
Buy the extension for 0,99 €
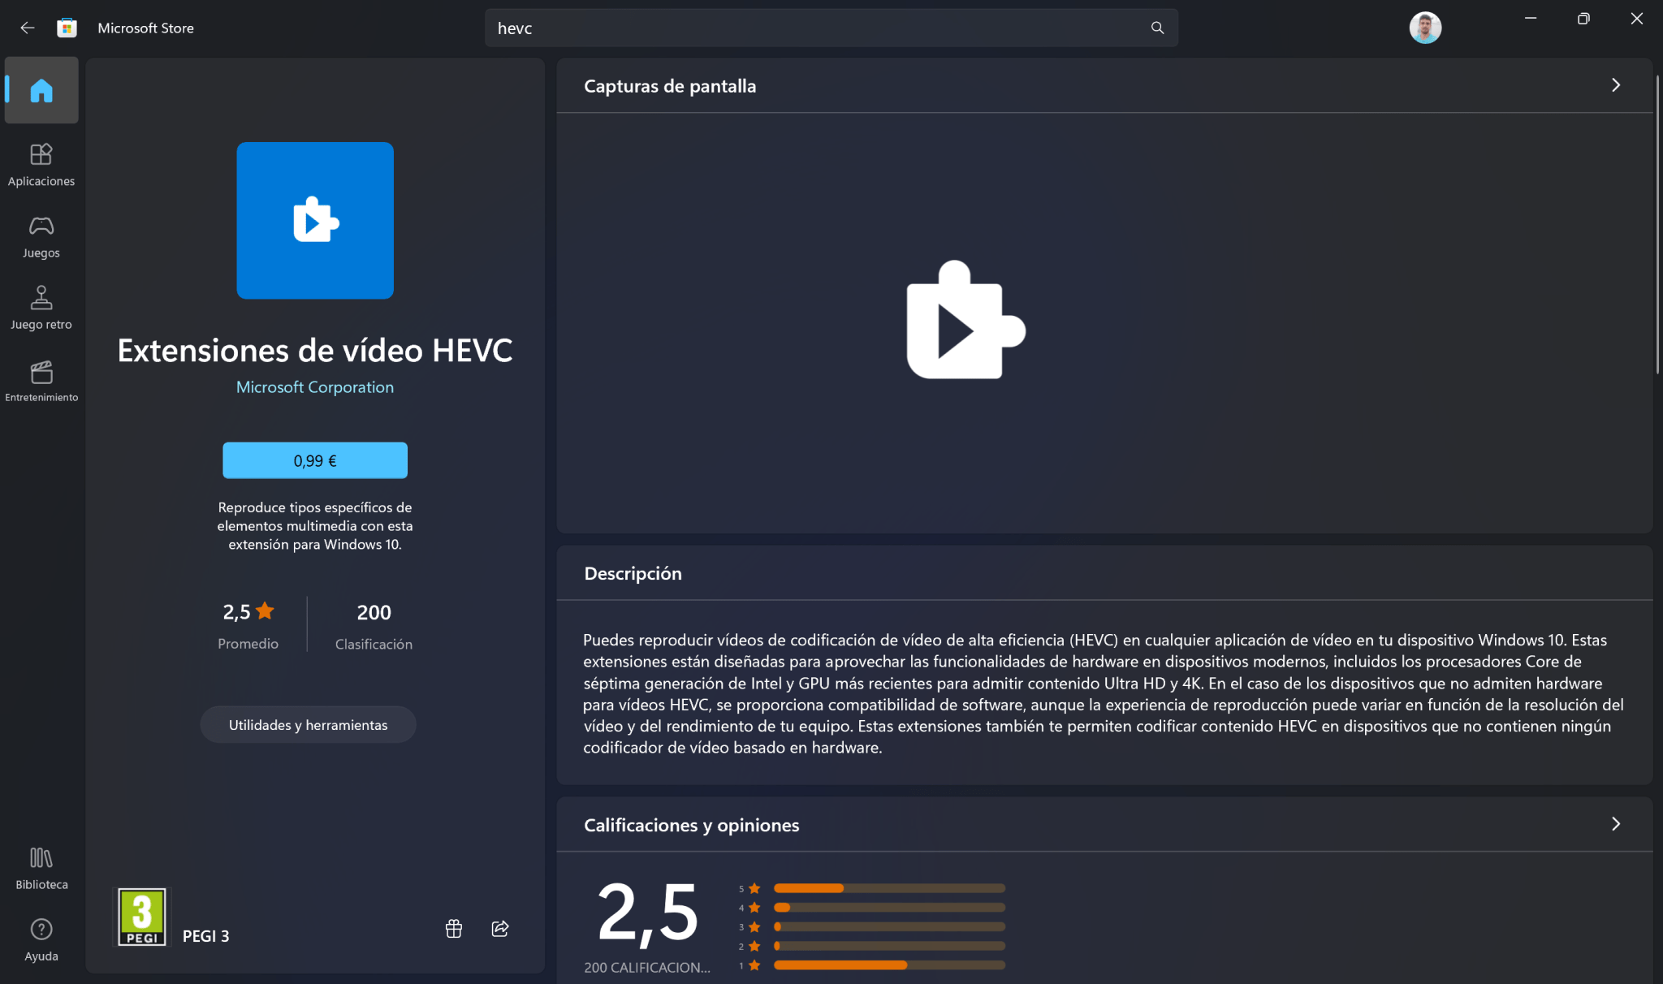(x=314, y=460)
